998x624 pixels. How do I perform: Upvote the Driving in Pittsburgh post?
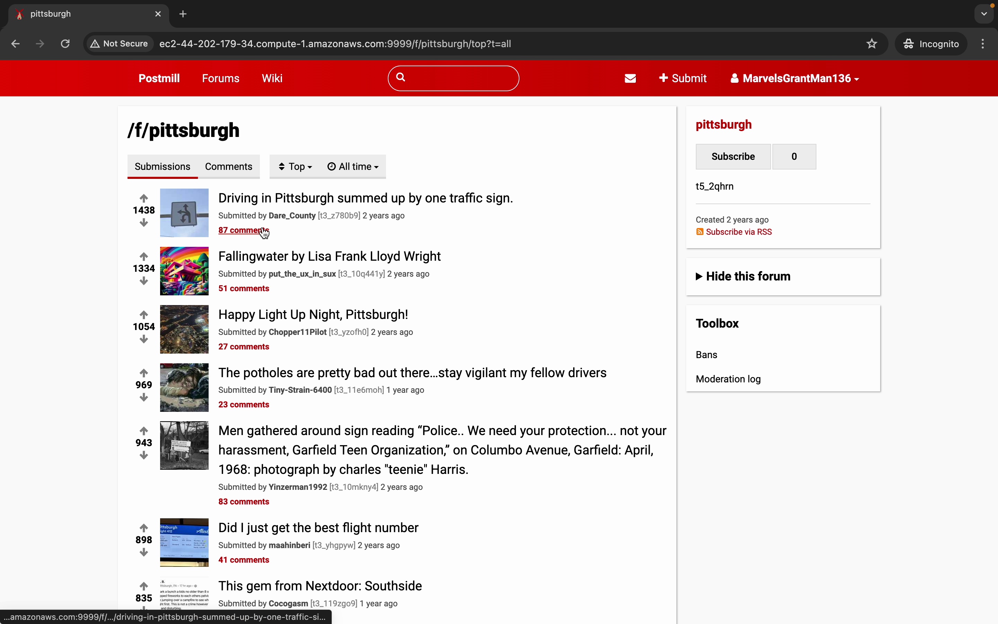click(143, 198)
